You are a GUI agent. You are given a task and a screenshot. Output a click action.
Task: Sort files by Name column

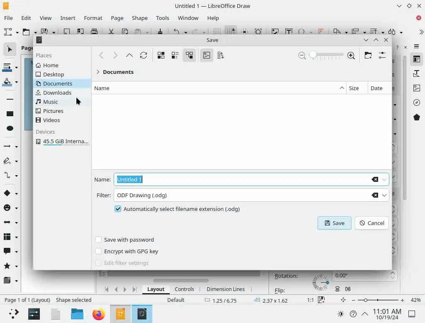point(219,88)
